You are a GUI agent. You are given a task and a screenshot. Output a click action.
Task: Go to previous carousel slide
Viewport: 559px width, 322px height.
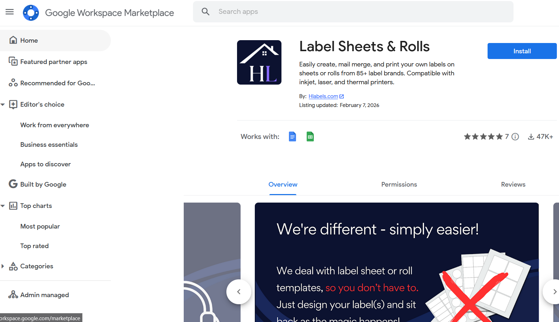pyautogui.click(x=239, y=292)
